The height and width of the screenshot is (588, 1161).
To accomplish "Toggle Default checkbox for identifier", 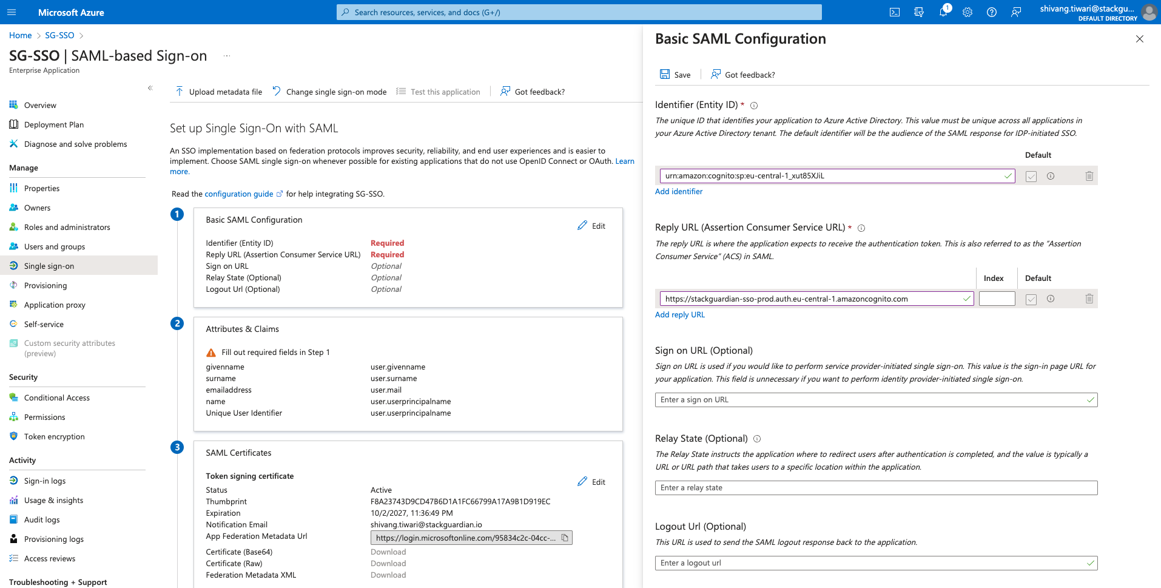I will (x=1031, y=177).
